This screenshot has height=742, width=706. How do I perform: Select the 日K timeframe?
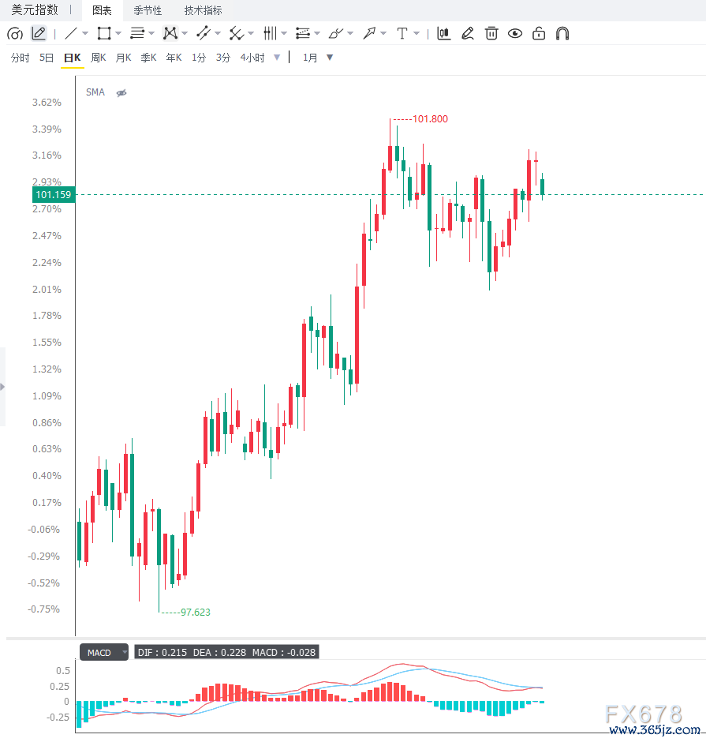[73, 58]
